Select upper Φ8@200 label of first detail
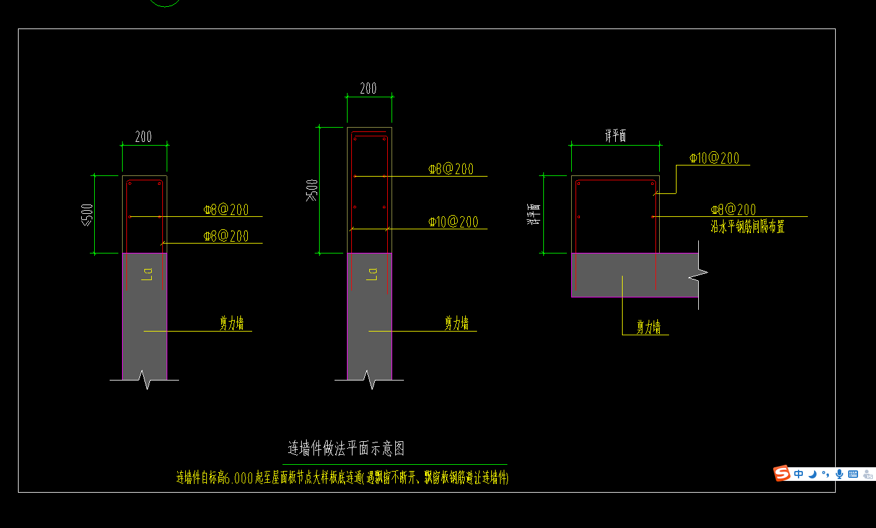 [226, 209]
